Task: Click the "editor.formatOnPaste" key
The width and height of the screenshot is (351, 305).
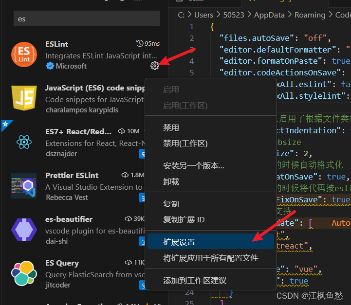Action: 271,61
